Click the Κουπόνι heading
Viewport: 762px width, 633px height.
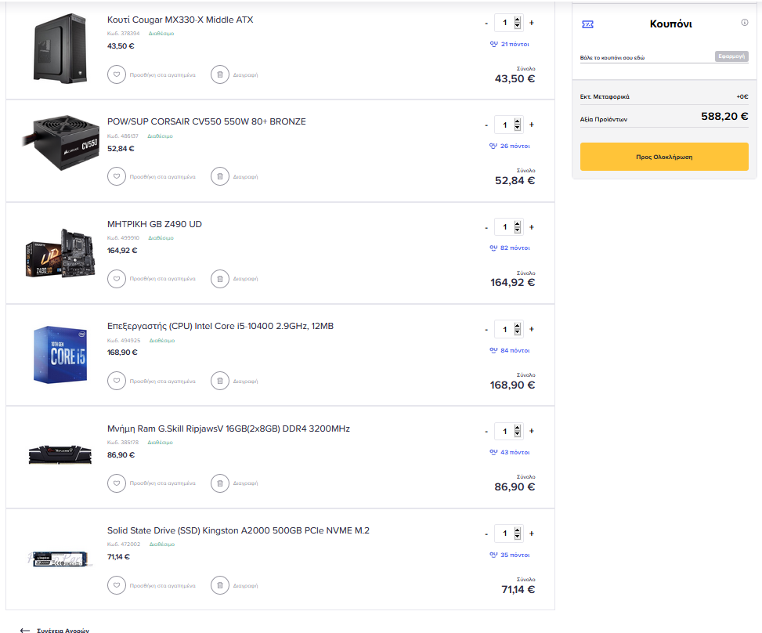(x=670, y=24)
